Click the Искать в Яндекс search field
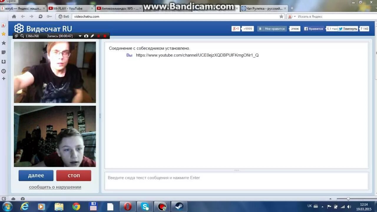 tap(336, 16)
